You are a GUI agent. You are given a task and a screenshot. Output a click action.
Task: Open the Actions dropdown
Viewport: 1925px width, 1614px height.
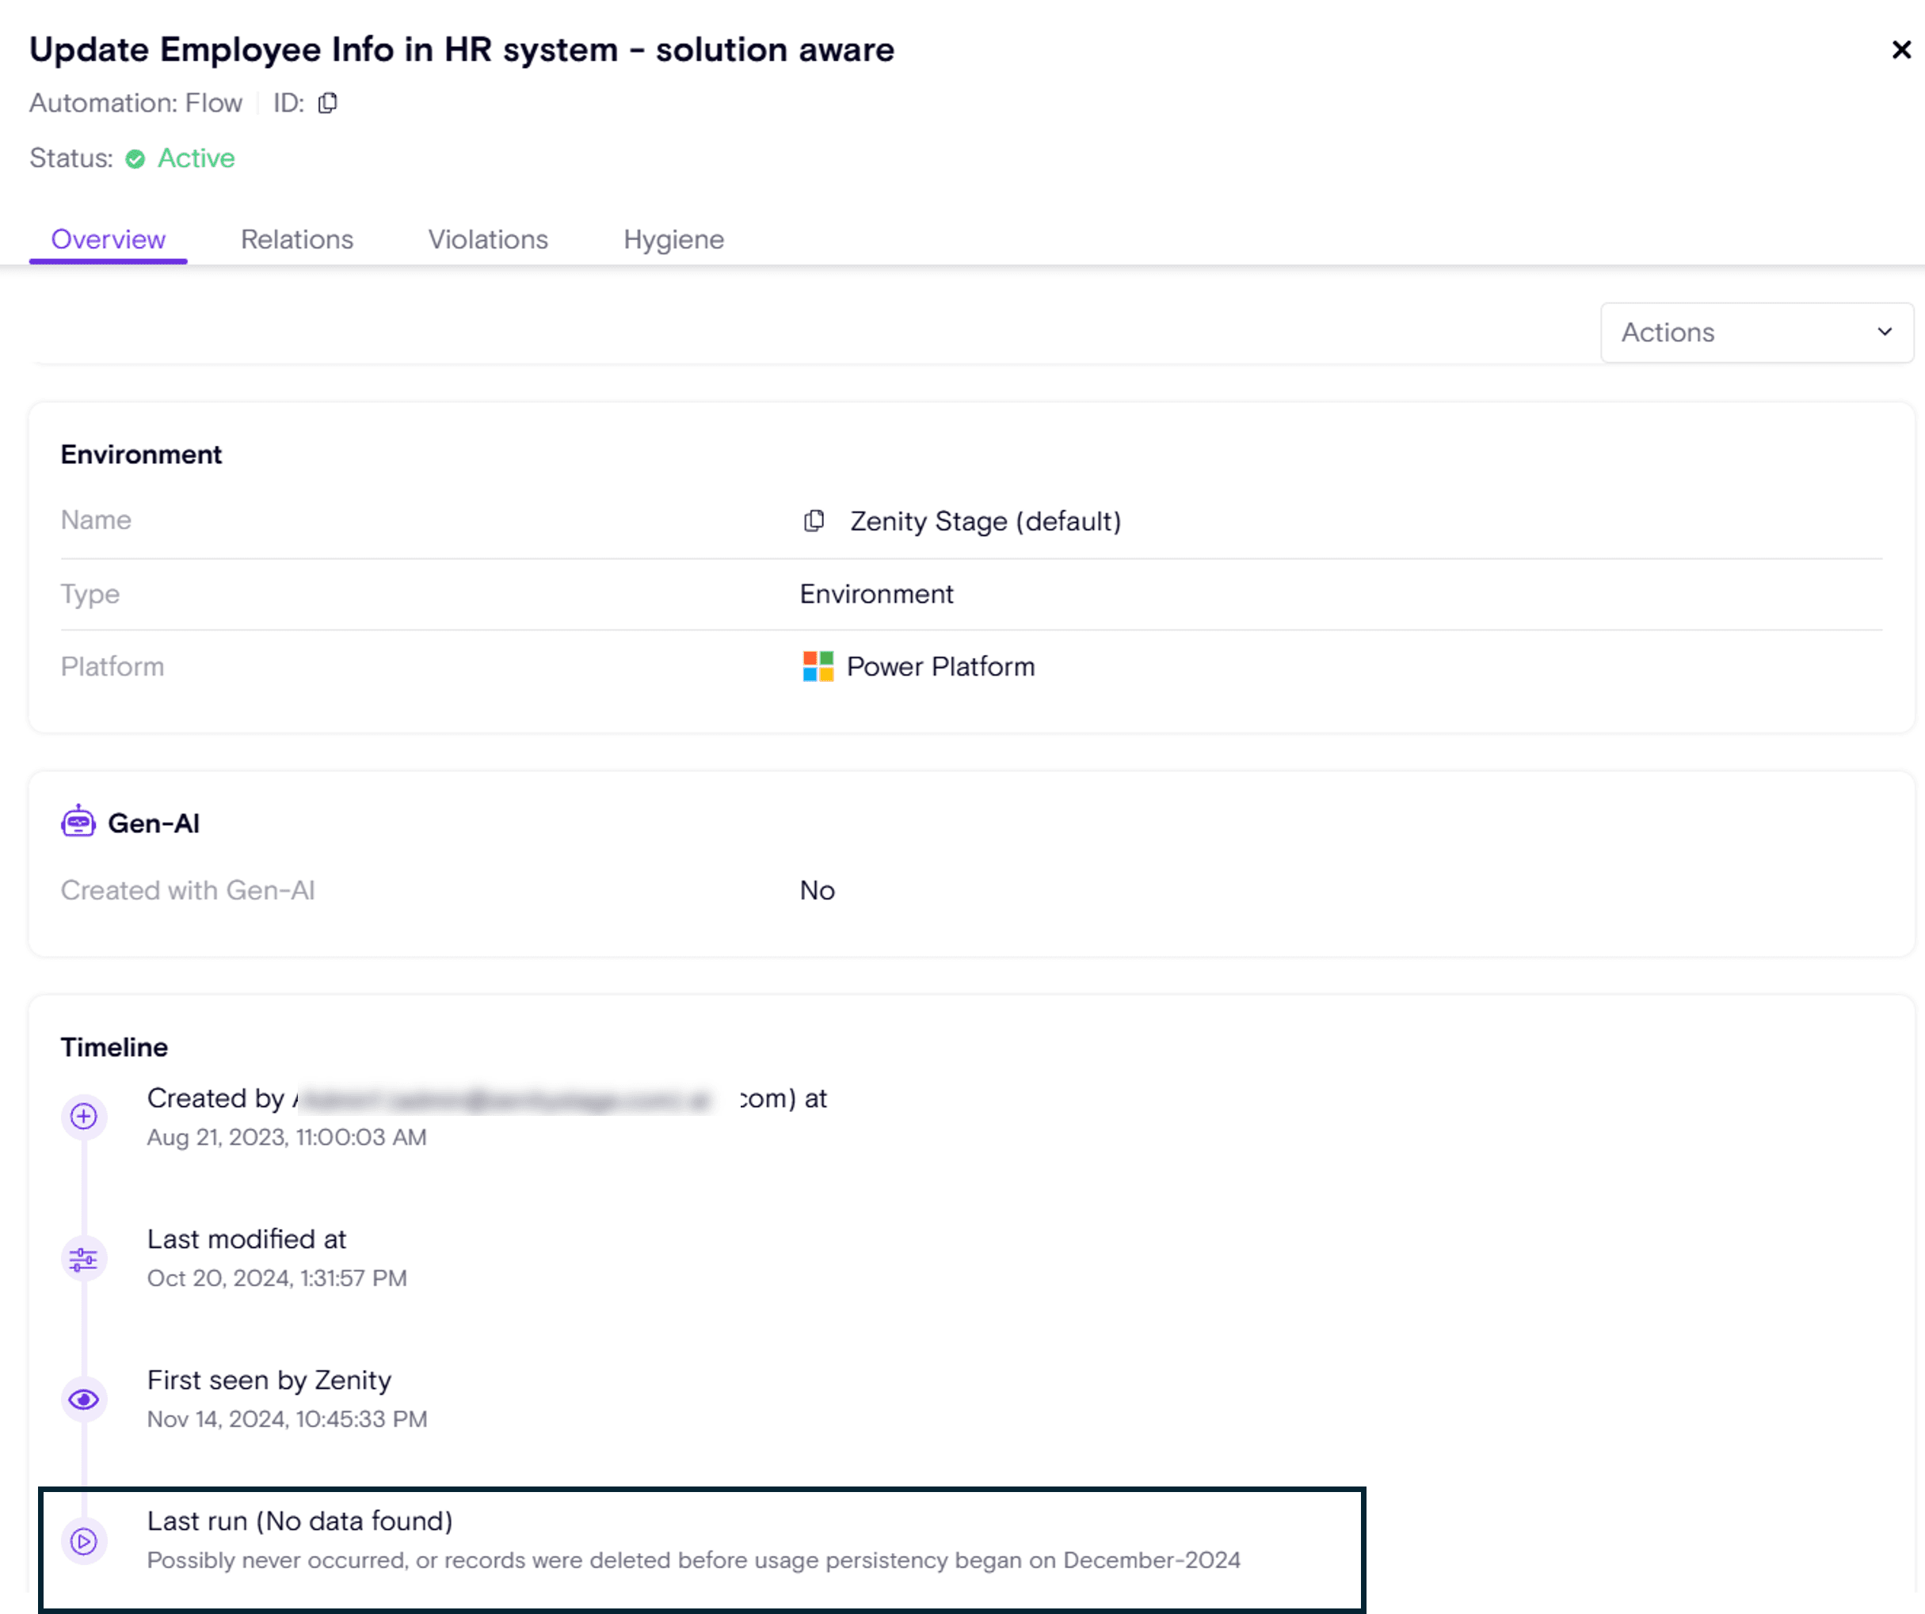(x=1756, y=332)
